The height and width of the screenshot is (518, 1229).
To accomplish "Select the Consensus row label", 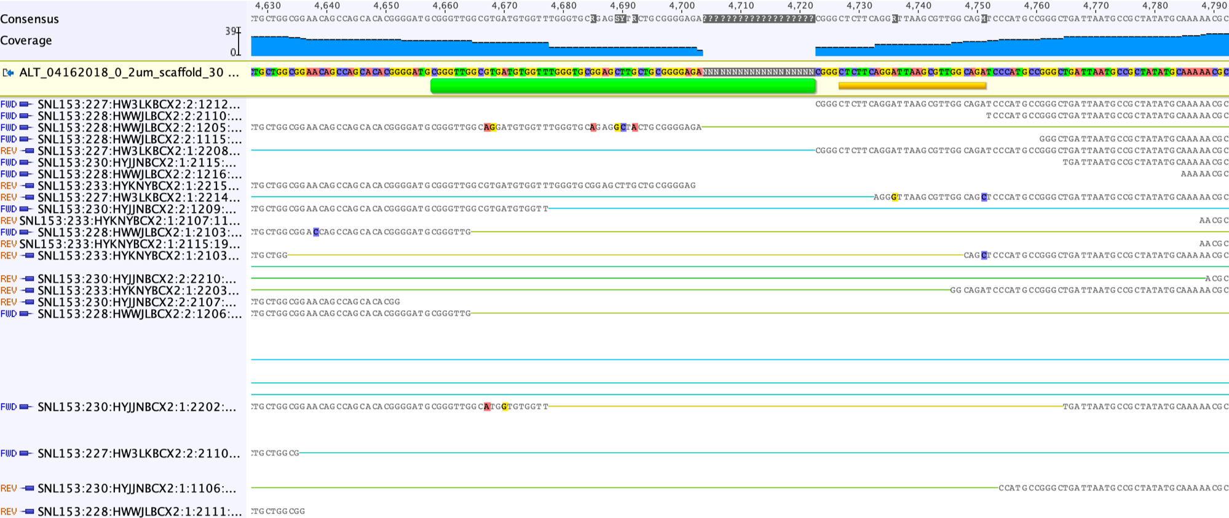I will [x=30, y=19].
